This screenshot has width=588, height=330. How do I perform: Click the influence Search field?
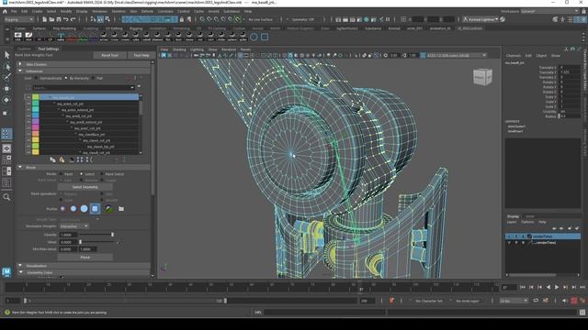(x=83, y=88)
